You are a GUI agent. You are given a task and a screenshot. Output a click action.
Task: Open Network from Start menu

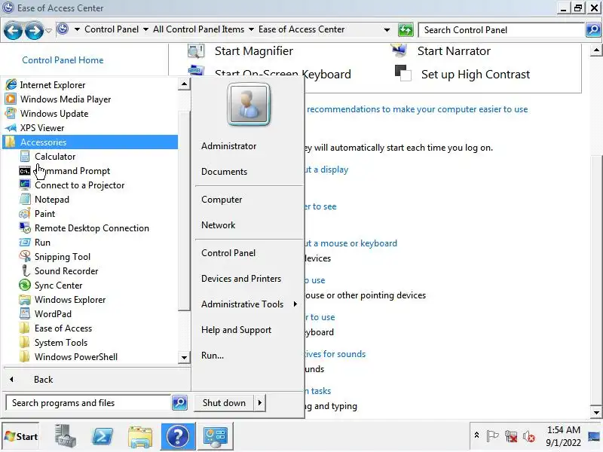[x=219, y=225]
